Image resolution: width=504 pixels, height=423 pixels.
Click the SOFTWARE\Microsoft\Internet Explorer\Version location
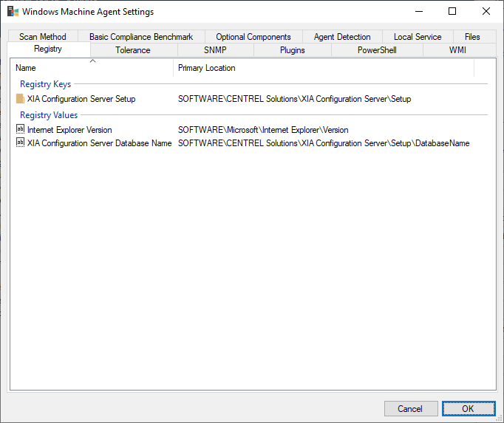pyautogui.click(x=263, y=130)
